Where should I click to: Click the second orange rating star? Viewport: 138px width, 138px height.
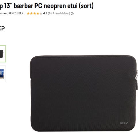[x=31, y=14]
